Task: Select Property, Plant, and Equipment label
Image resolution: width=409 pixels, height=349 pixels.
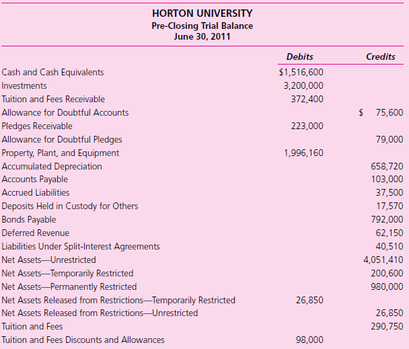Action: coord(61,153)
